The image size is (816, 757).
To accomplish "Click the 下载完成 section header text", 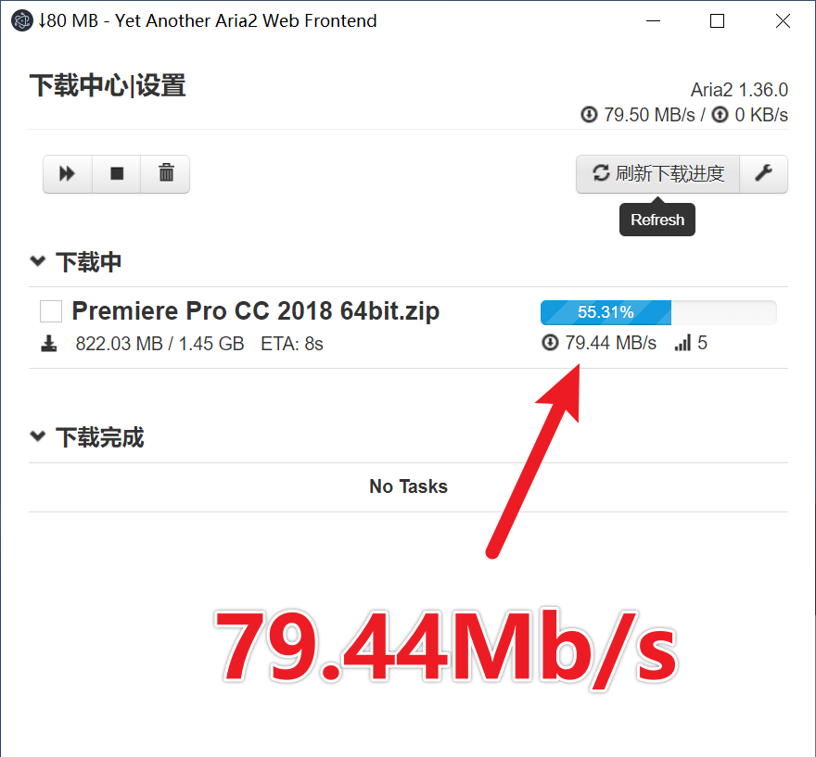I will (x=100, y=437).
